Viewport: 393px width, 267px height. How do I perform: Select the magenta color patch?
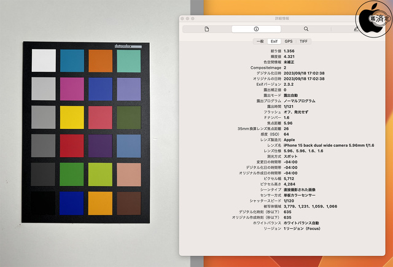pyautogui.click(x=72, y=88)
